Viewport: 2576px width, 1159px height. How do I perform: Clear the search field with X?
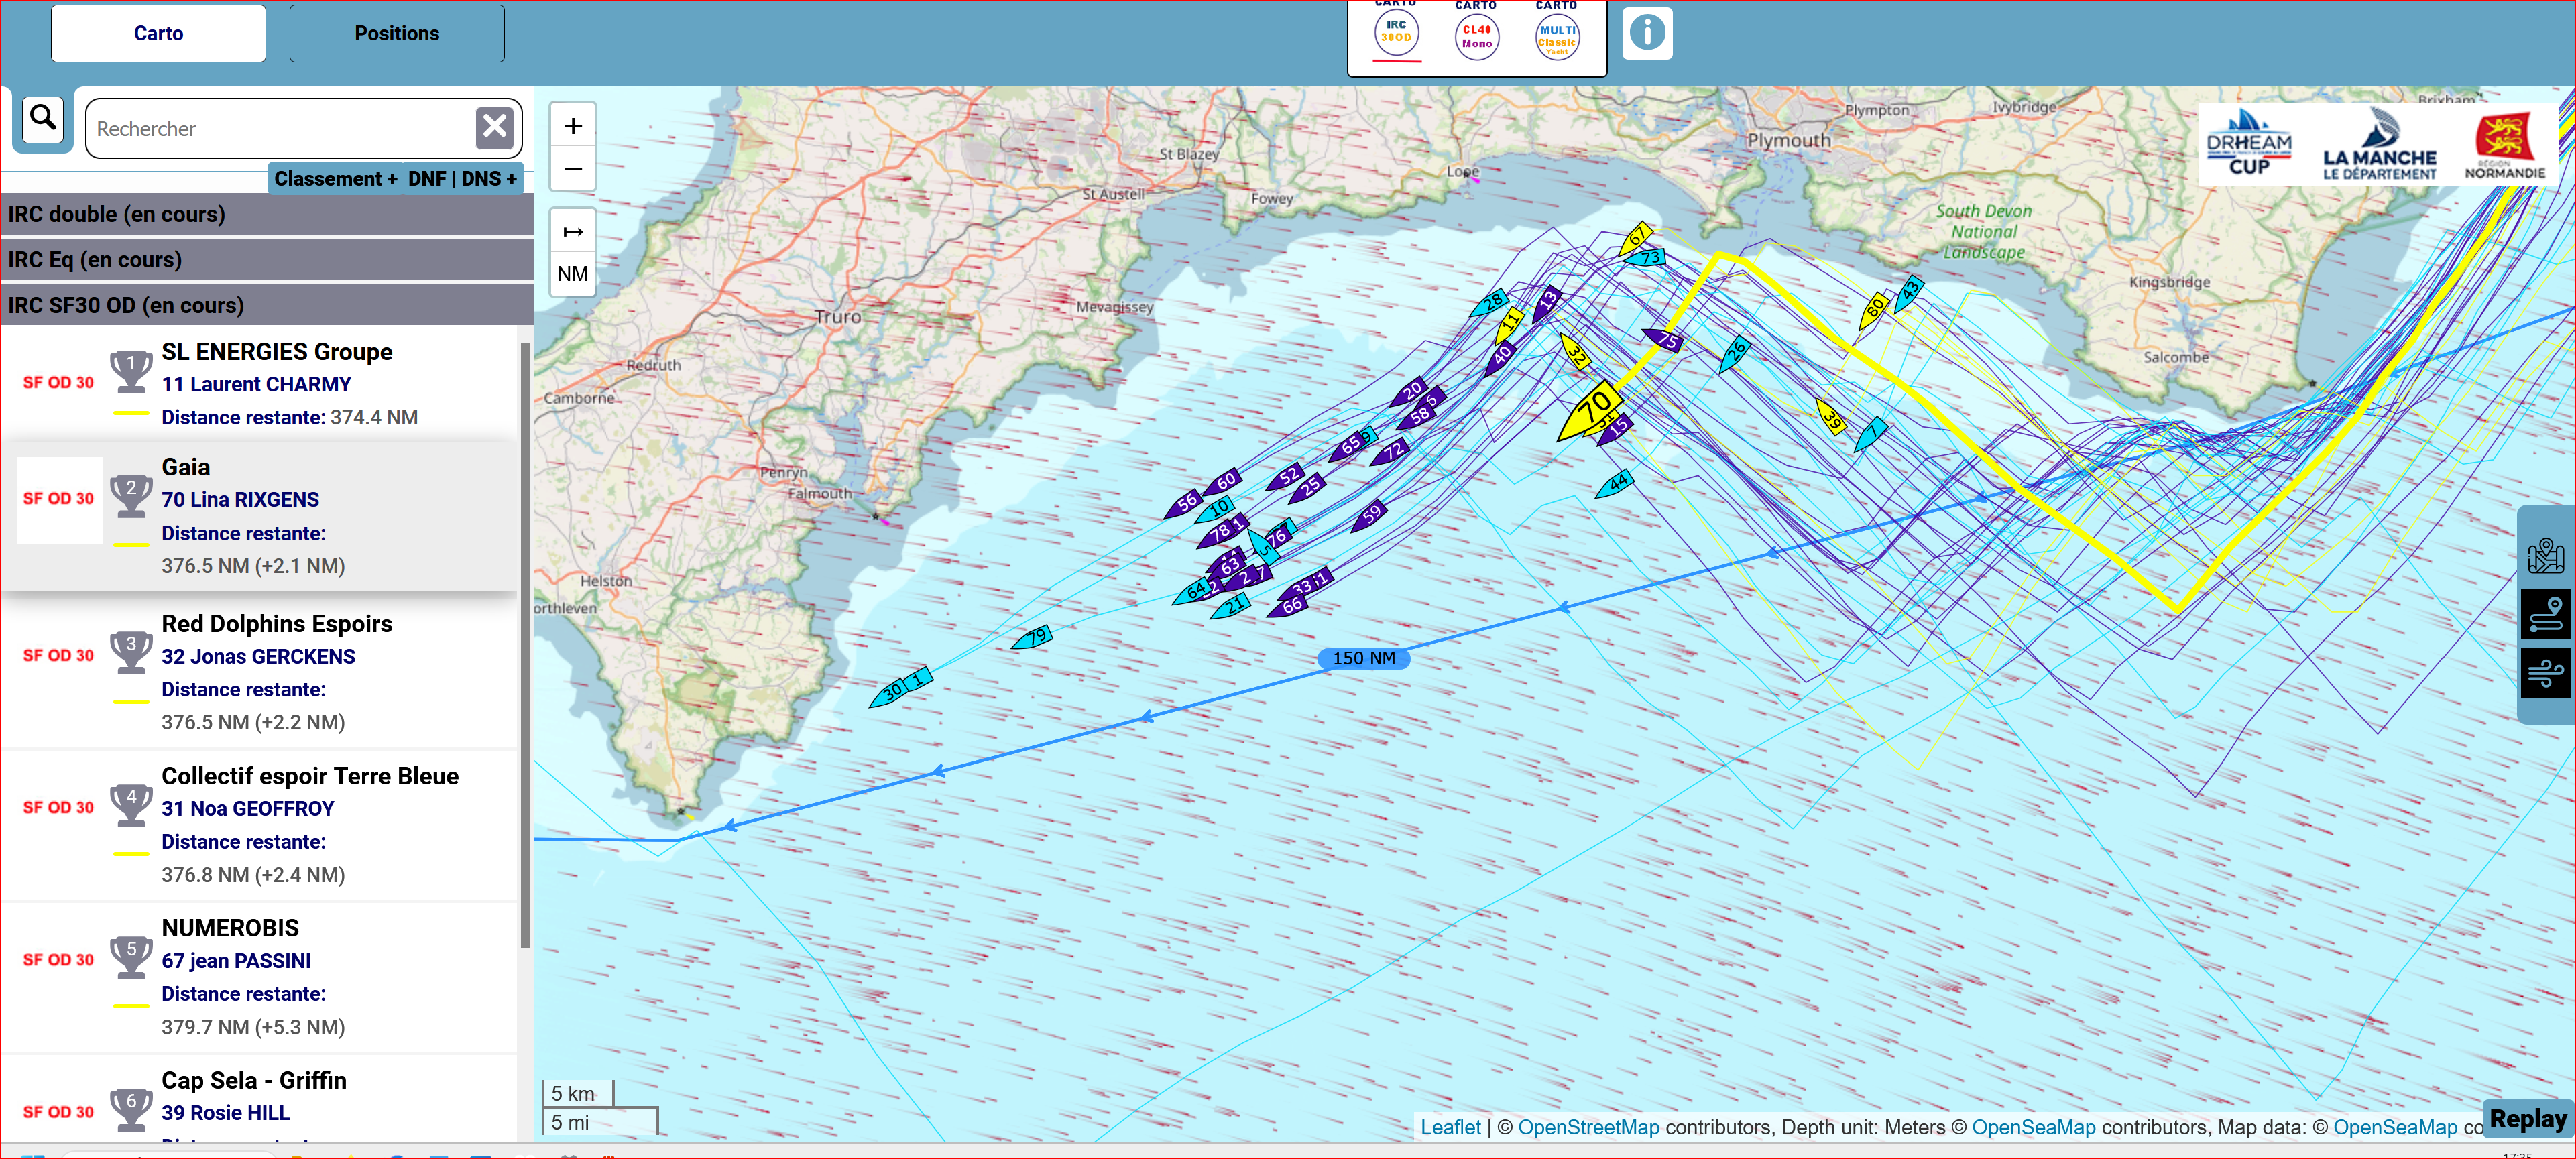494,127
